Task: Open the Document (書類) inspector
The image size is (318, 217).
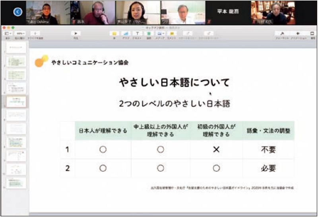Action: pos(312,33)
